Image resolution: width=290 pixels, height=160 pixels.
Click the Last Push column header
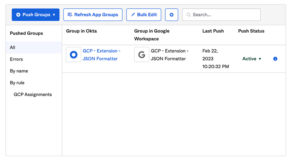[x=213, y=31]
